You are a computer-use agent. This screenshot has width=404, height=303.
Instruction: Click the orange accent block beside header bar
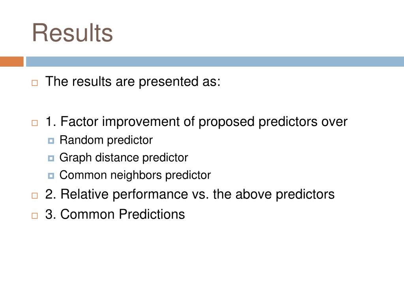pos(11,62)
